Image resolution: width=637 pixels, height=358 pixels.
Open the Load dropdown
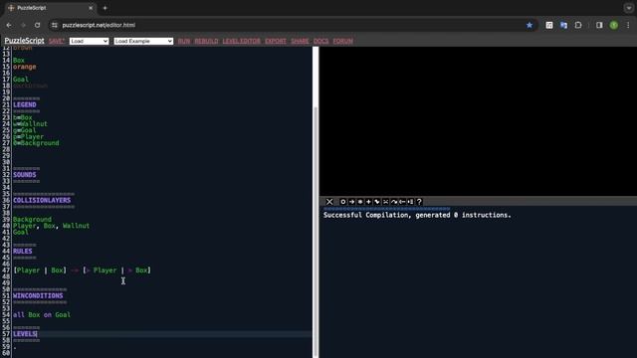pyautogui.click(x=89, y=41)
